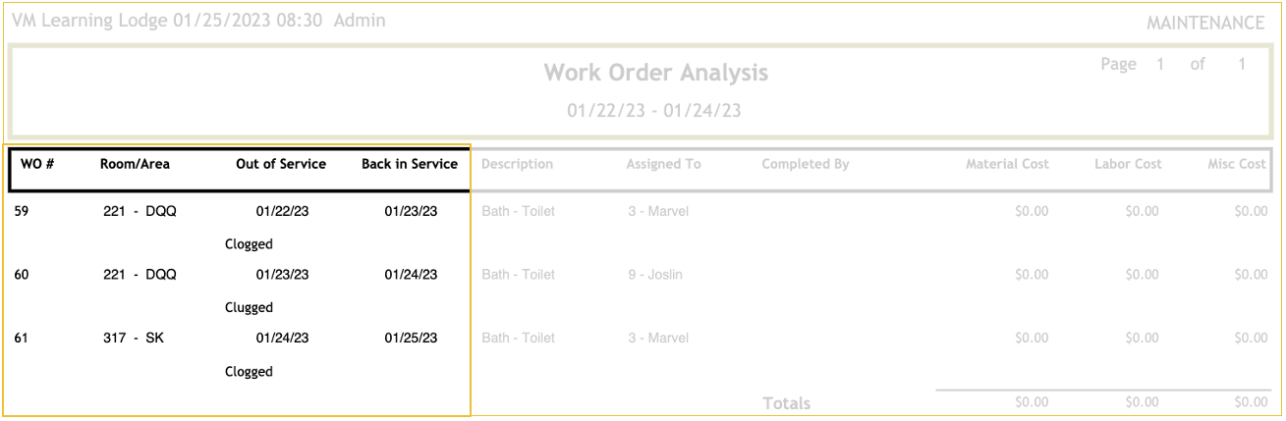Select the Back in Service column header

point(410,164)
